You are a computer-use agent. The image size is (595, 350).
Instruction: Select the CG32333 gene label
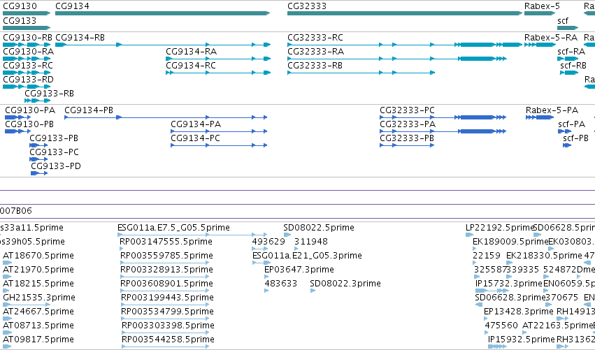click(307, 6)
